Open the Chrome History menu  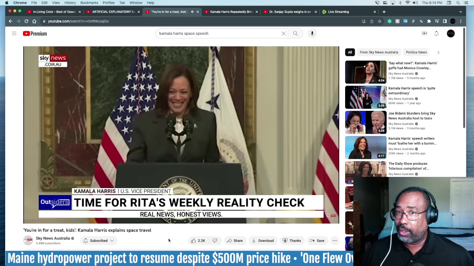[70, 3]
